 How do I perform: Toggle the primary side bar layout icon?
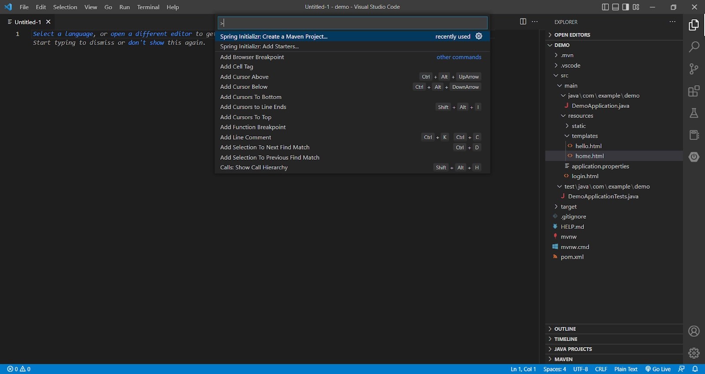point(605,7)
